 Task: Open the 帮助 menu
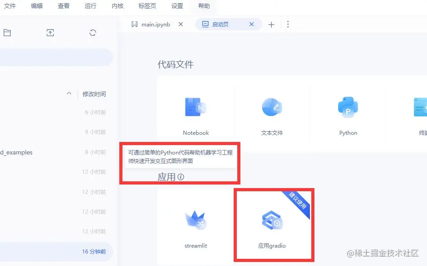(204, 6)
